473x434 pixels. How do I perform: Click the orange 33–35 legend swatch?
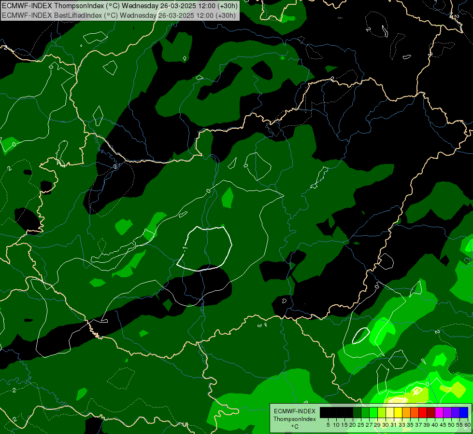406,412
